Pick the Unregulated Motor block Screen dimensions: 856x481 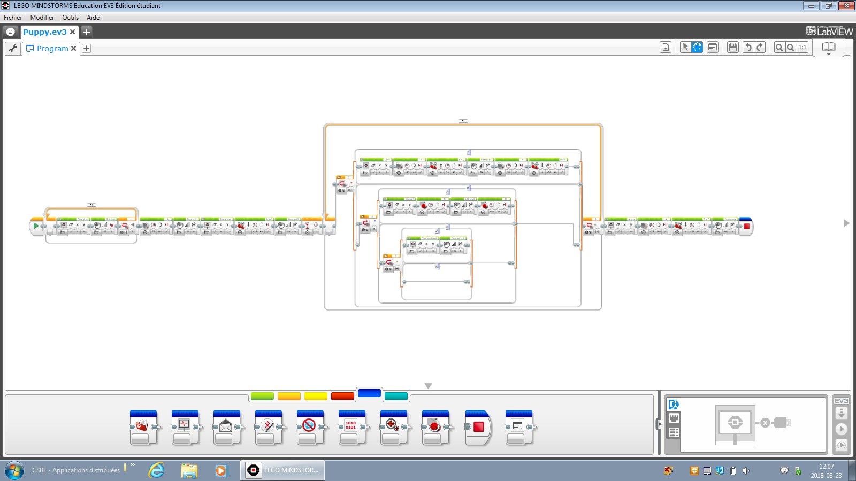coord(394,428)
